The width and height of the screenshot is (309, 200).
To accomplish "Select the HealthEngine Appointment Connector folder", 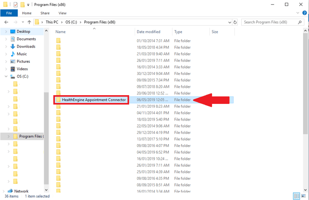I will [x=94, y=100].
